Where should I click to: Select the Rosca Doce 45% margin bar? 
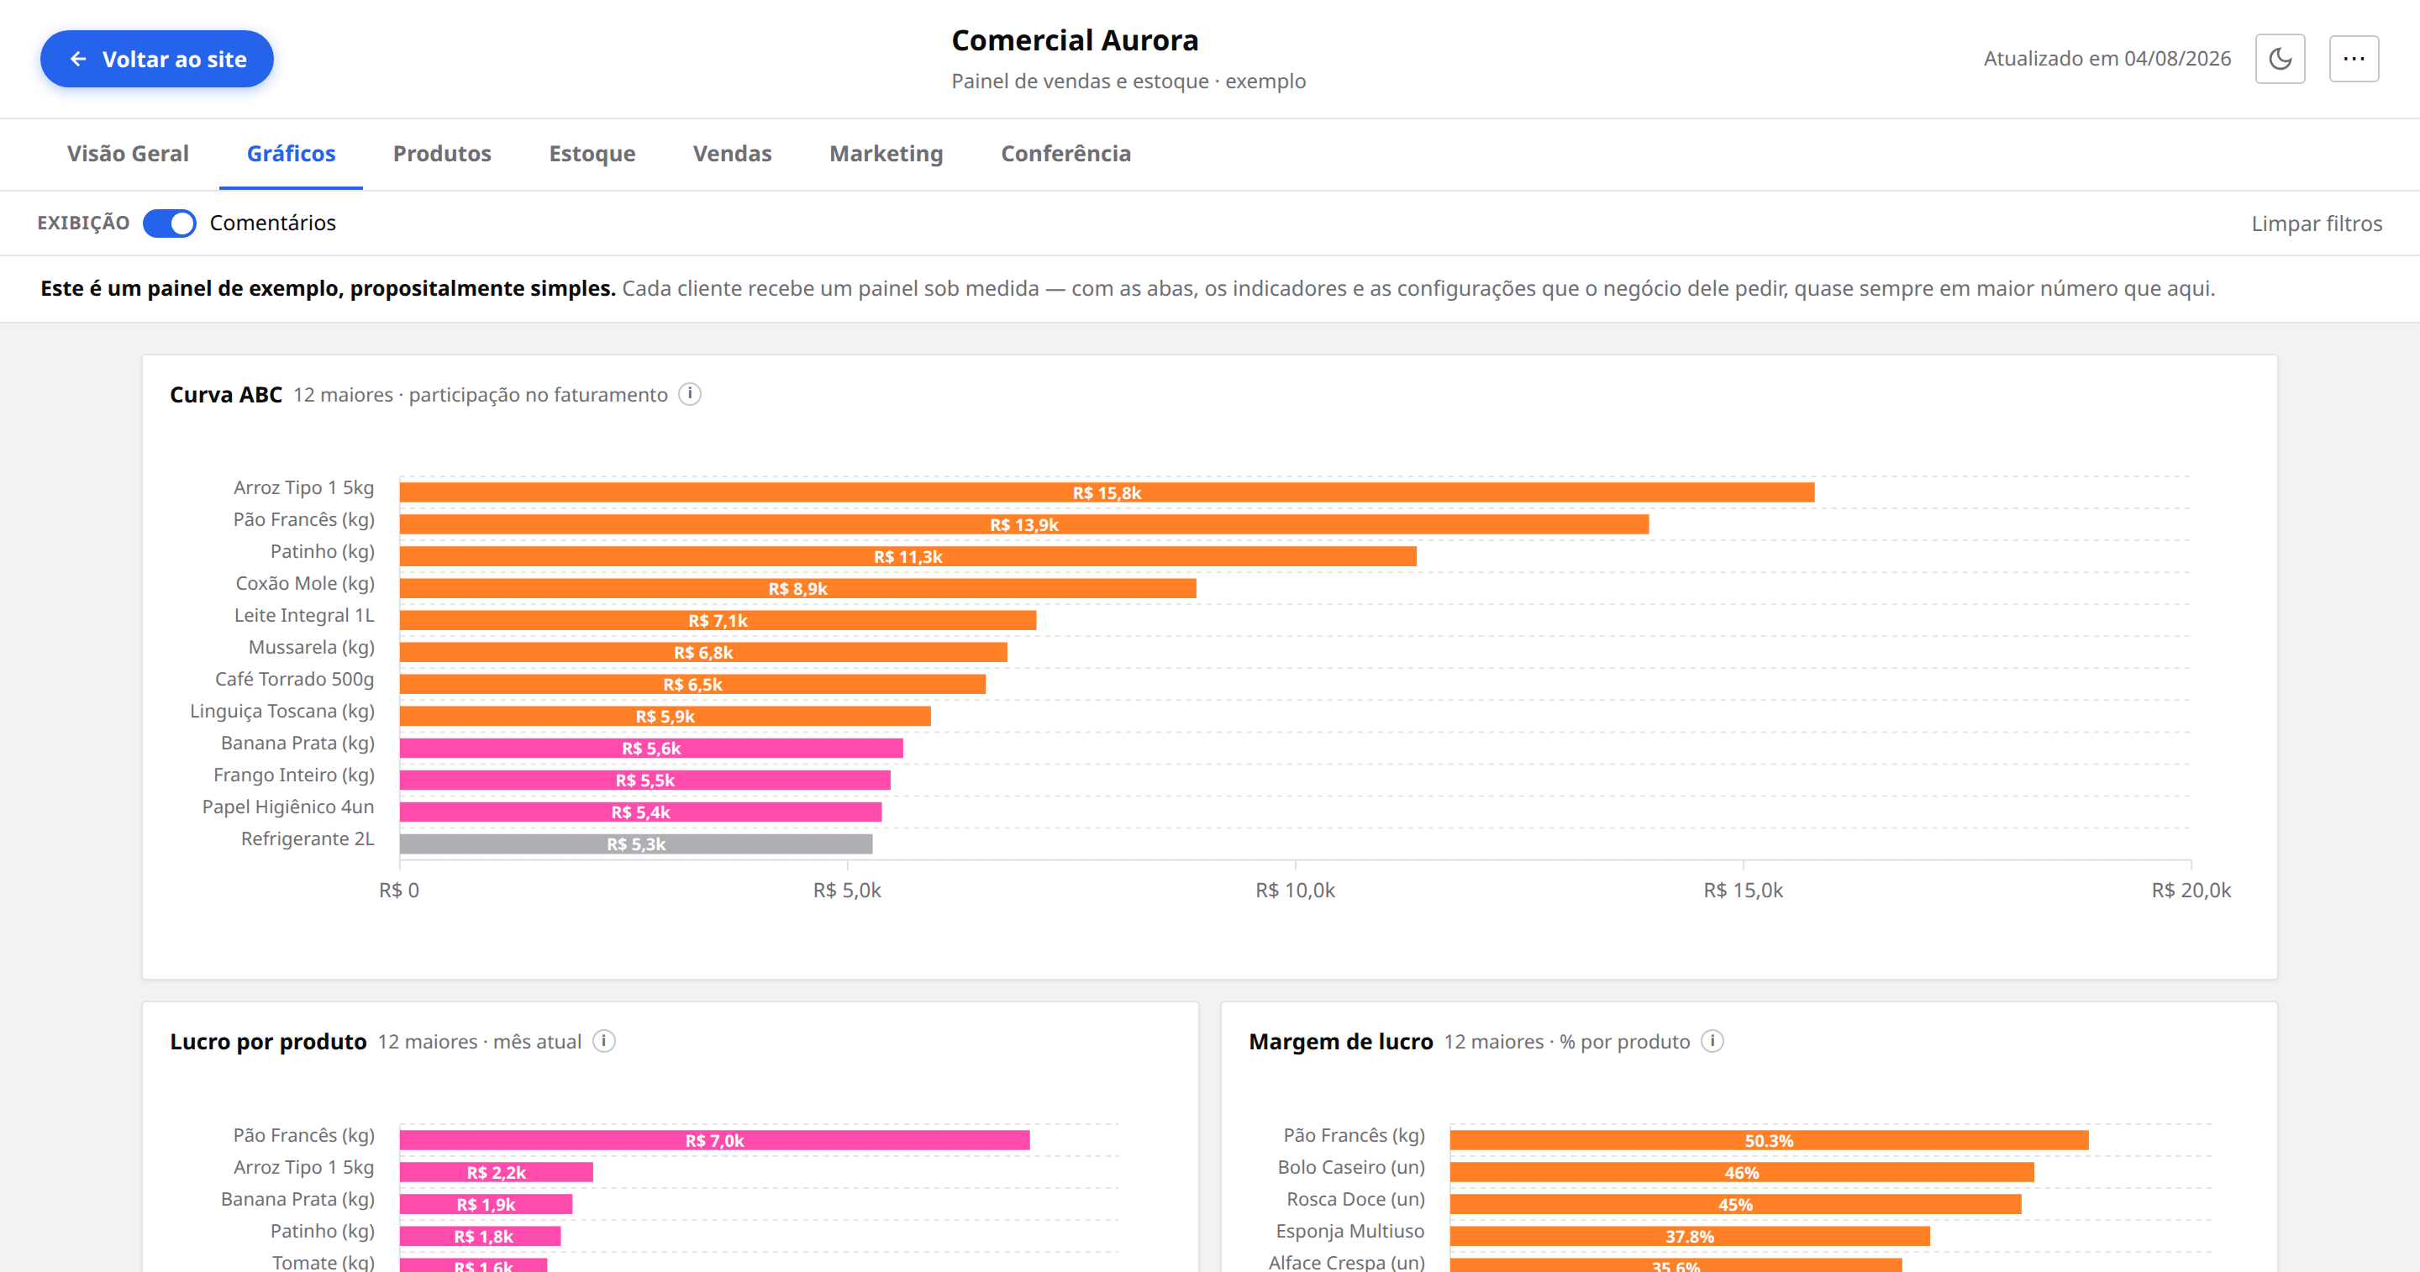coord(1735,1203)
